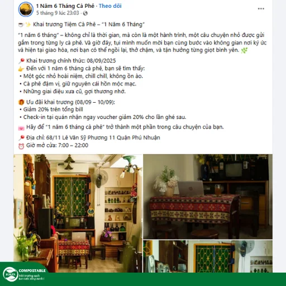Click the gift box emoji at Ưu đãi
This screenshot has height=286, width=286.
tap(21, 102)
